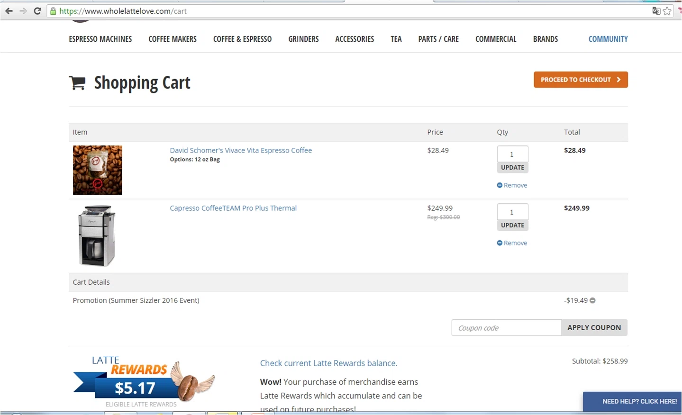Image resolution: width=682 pixels, height=415 pixels.
Task: Click the browser back arrow
Action: coord(9,11)
